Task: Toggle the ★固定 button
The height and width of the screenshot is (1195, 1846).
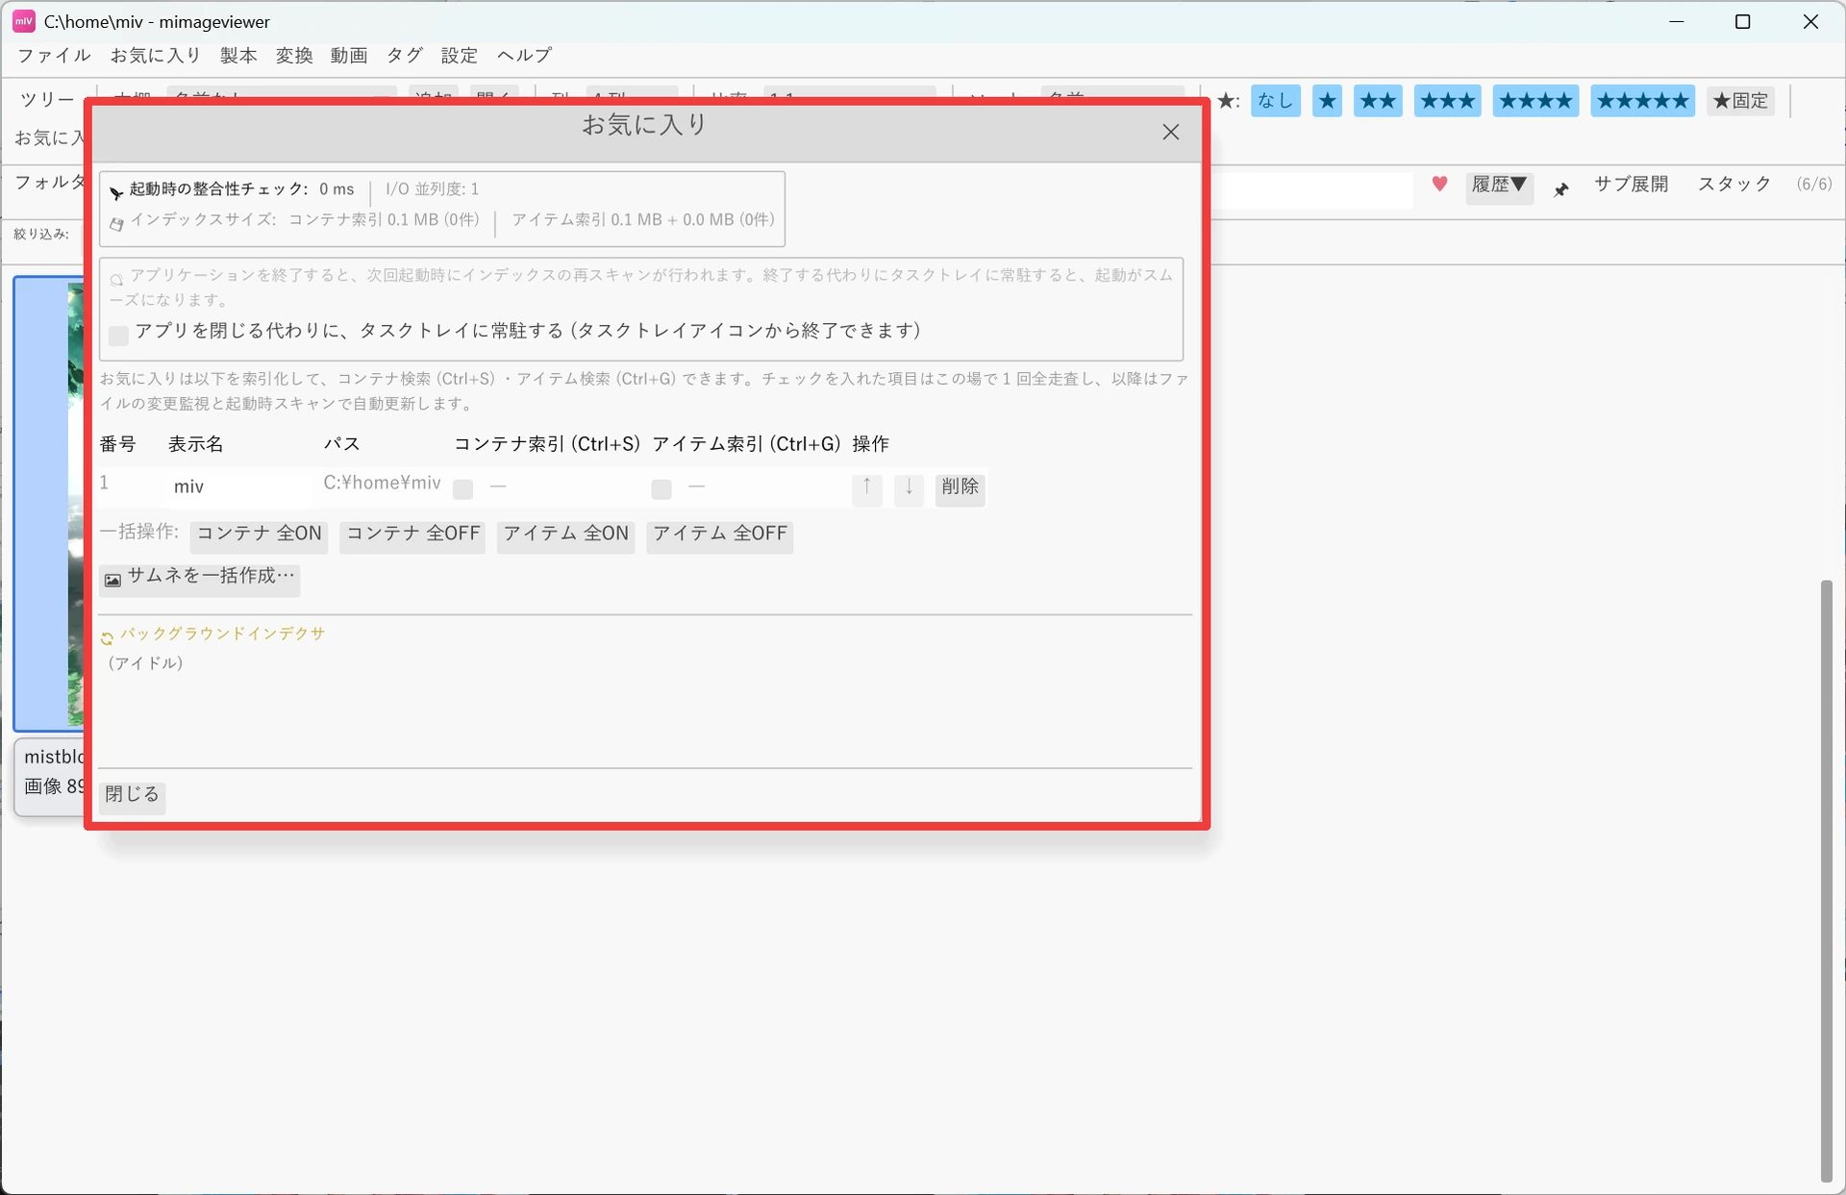Action: pyautogui.click(x=1740, y=101)
